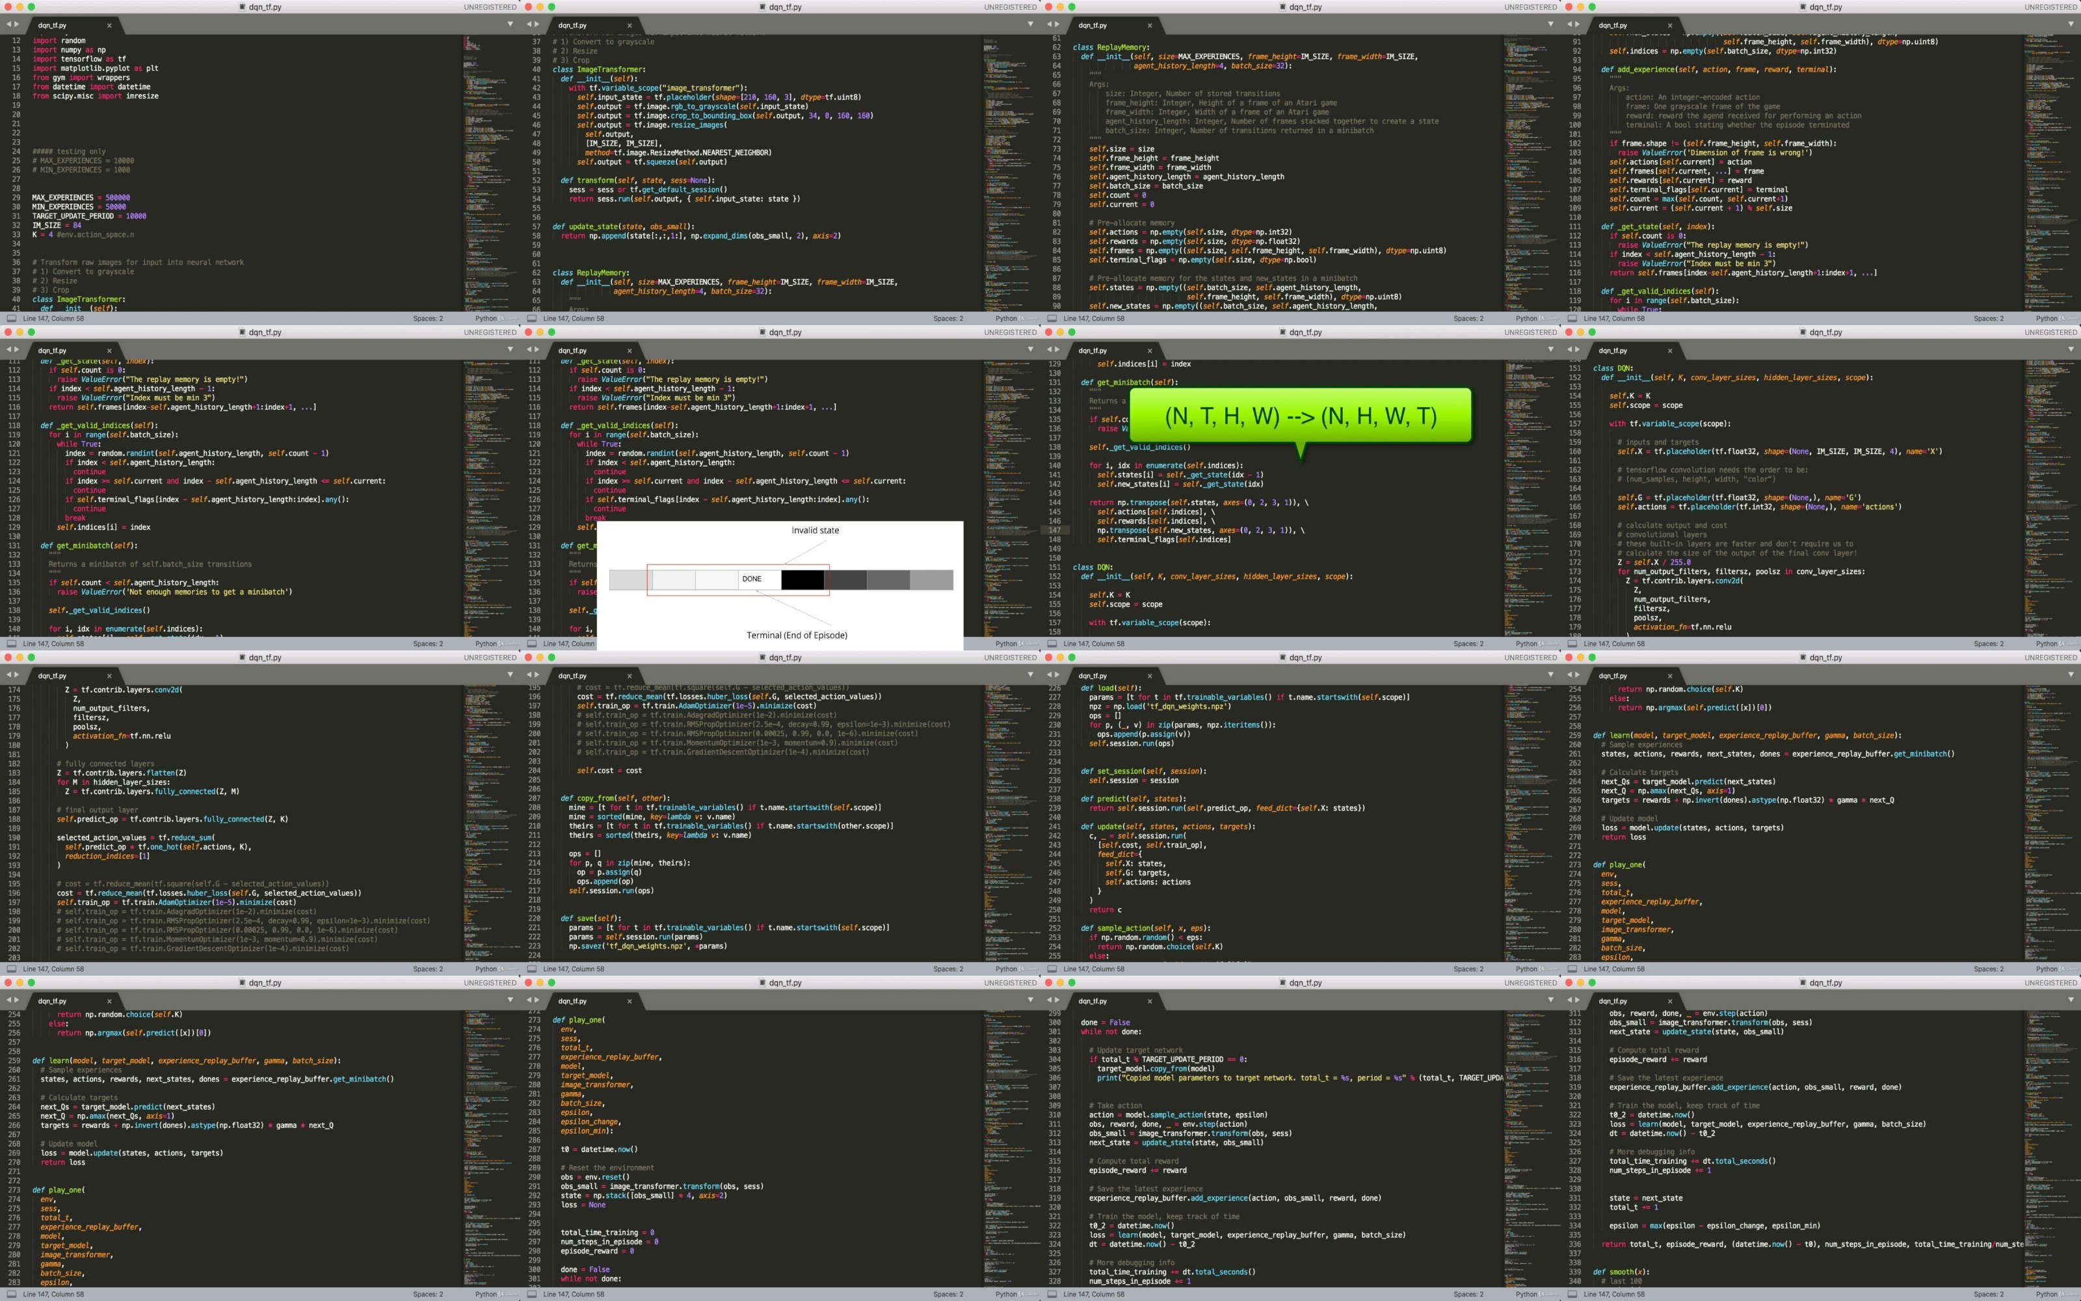Click the Invalid state diagram image

pyautogui.click(x=780, y=585)
